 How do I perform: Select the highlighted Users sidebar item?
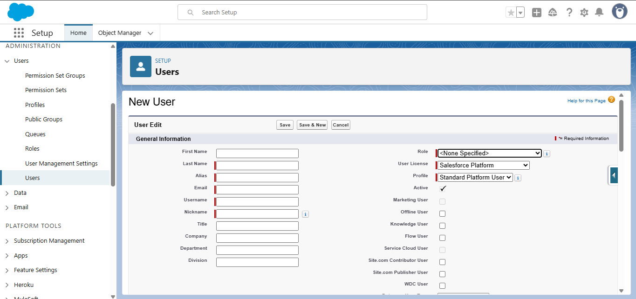[55, 178]
